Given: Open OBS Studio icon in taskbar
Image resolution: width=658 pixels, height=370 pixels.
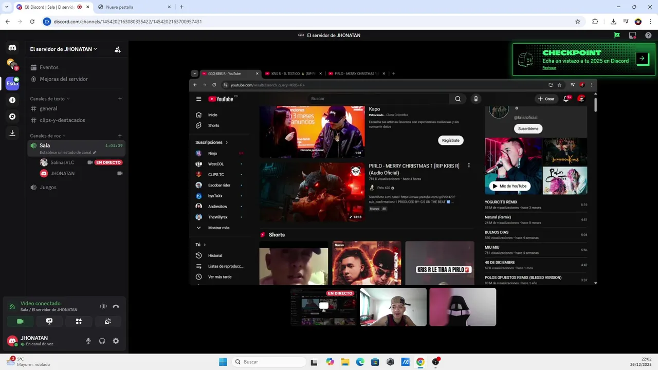Looking at the screenshot, I should (x=436, y=362).
